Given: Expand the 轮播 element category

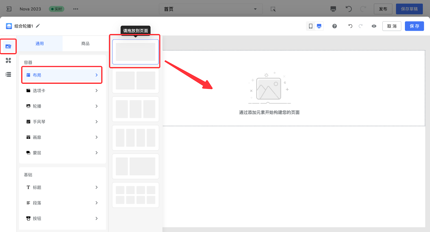Looking at the screenshot, I should tap(62, 106).
